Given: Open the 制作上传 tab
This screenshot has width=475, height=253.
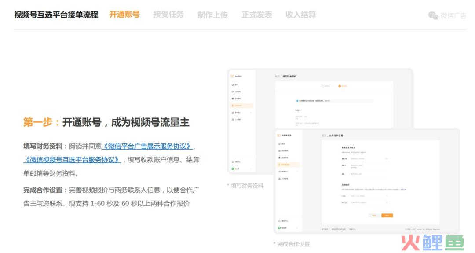Looking at the screenshot, I should [x=212, y=15].
